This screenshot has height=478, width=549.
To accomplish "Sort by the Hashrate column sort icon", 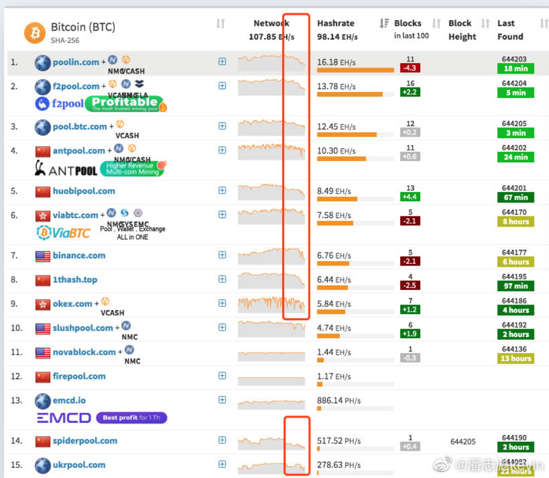I will [383, 23].
